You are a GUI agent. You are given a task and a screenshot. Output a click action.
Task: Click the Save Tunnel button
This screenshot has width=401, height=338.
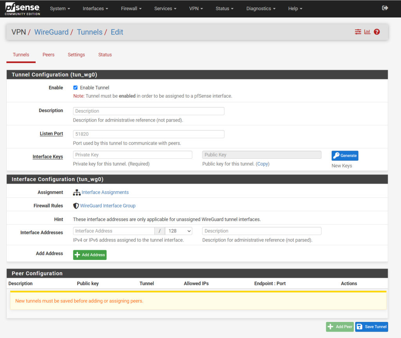coord(372,327)
